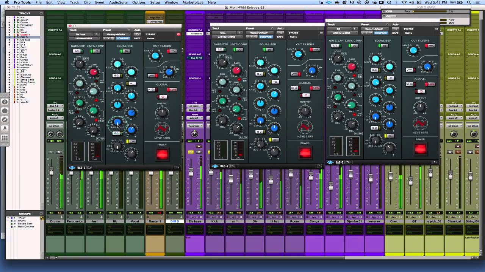Click red GAIN knob in GT plugin
The image size is (485, 272).
[351, 67]
